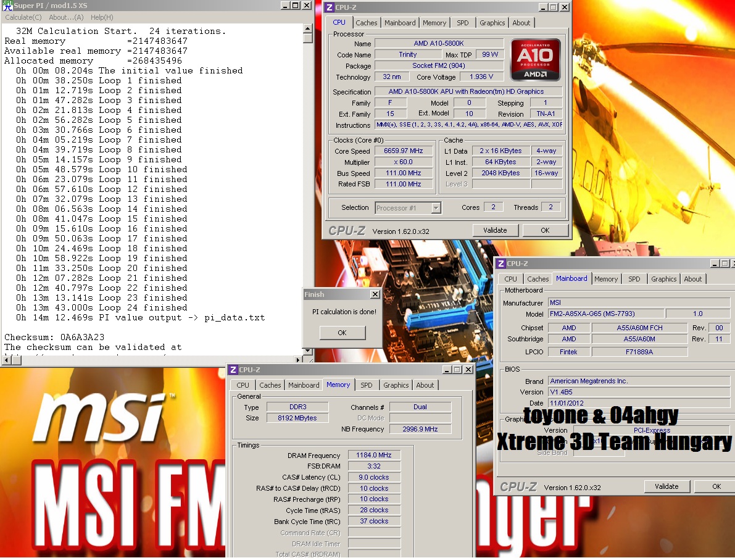The width and height of the screenshot is (735, 558).
Task: Click Validate in the top CPU-Z window
Action: pos(495,230)
